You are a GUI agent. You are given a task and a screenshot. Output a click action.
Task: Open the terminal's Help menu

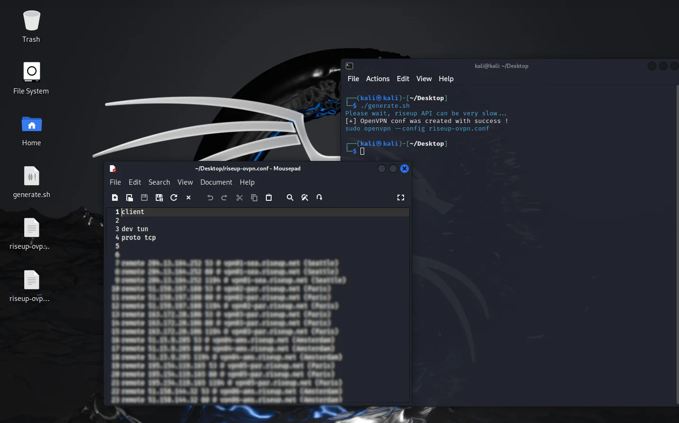(446, 79)
